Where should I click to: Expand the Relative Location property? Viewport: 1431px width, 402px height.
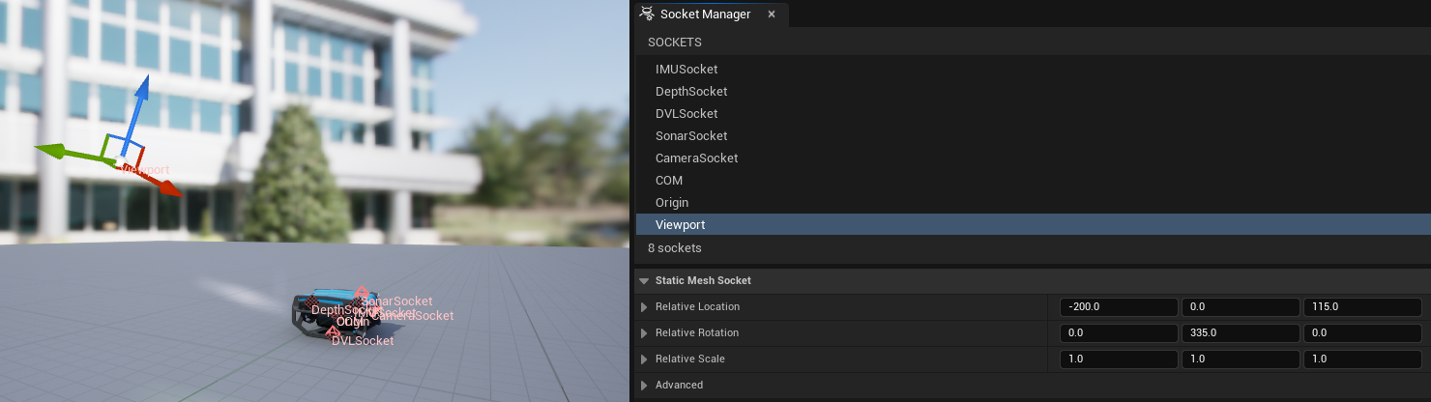[645, 307]
